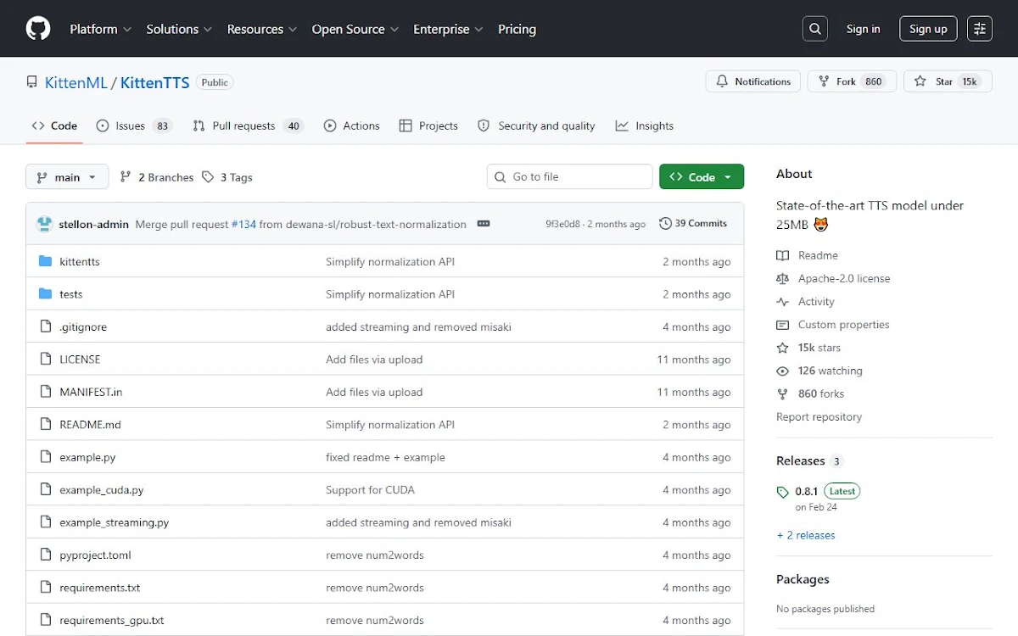This screenshot has width=1018, height=636.
Task: Open 'Support for CUDA' commit message
Action: point(370,490)
